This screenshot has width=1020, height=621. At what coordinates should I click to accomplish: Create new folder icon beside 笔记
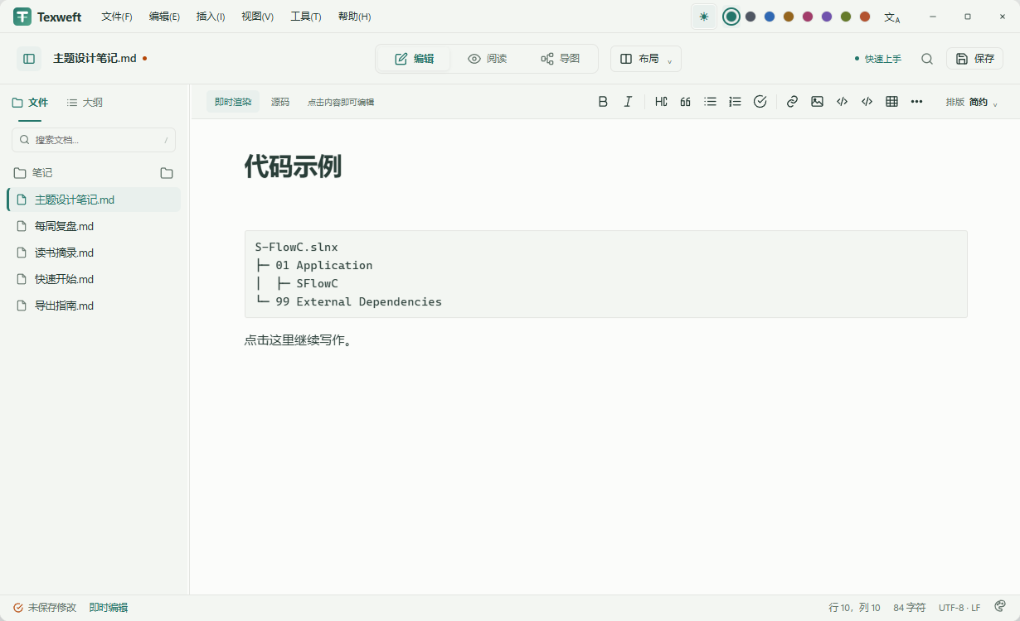pos(167,173)
